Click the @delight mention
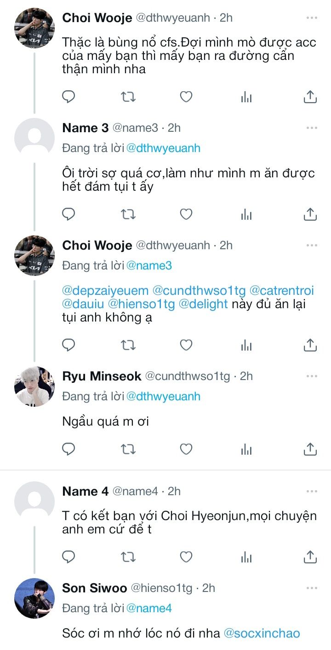 tap(206, 304)
